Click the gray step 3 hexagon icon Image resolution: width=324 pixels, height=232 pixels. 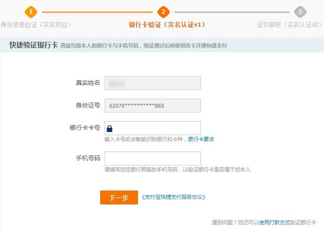pos(299,12)
